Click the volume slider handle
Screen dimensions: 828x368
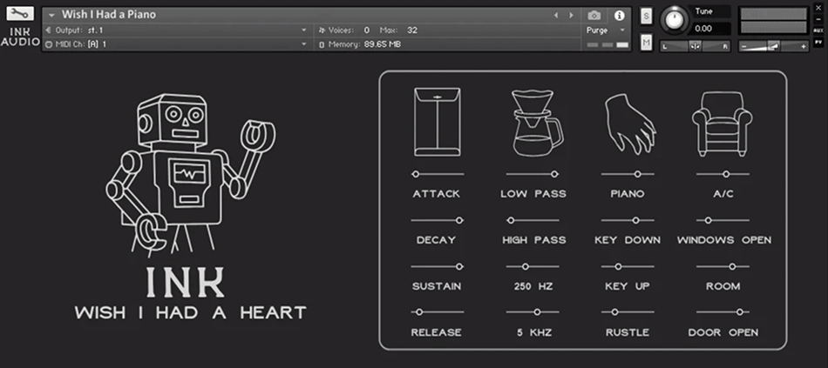[773, 46]
